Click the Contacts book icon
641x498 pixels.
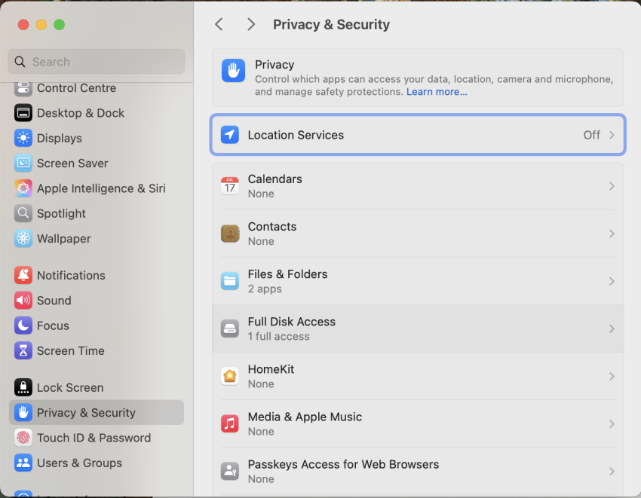230,234
